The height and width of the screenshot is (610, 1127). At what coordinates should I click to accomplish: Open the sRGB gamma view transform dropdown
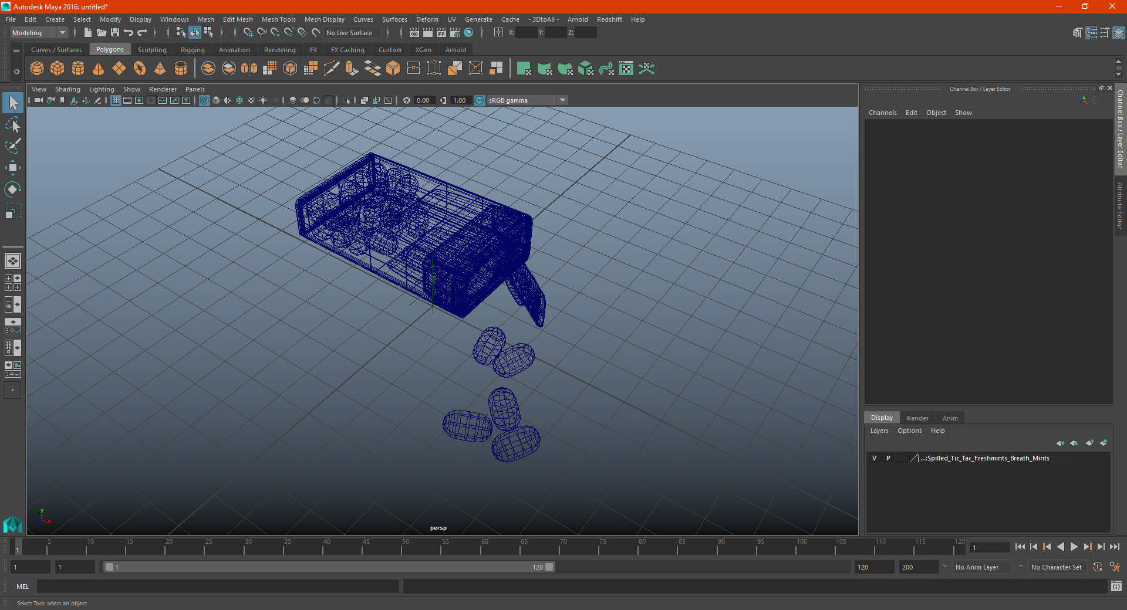coord(527,100)
